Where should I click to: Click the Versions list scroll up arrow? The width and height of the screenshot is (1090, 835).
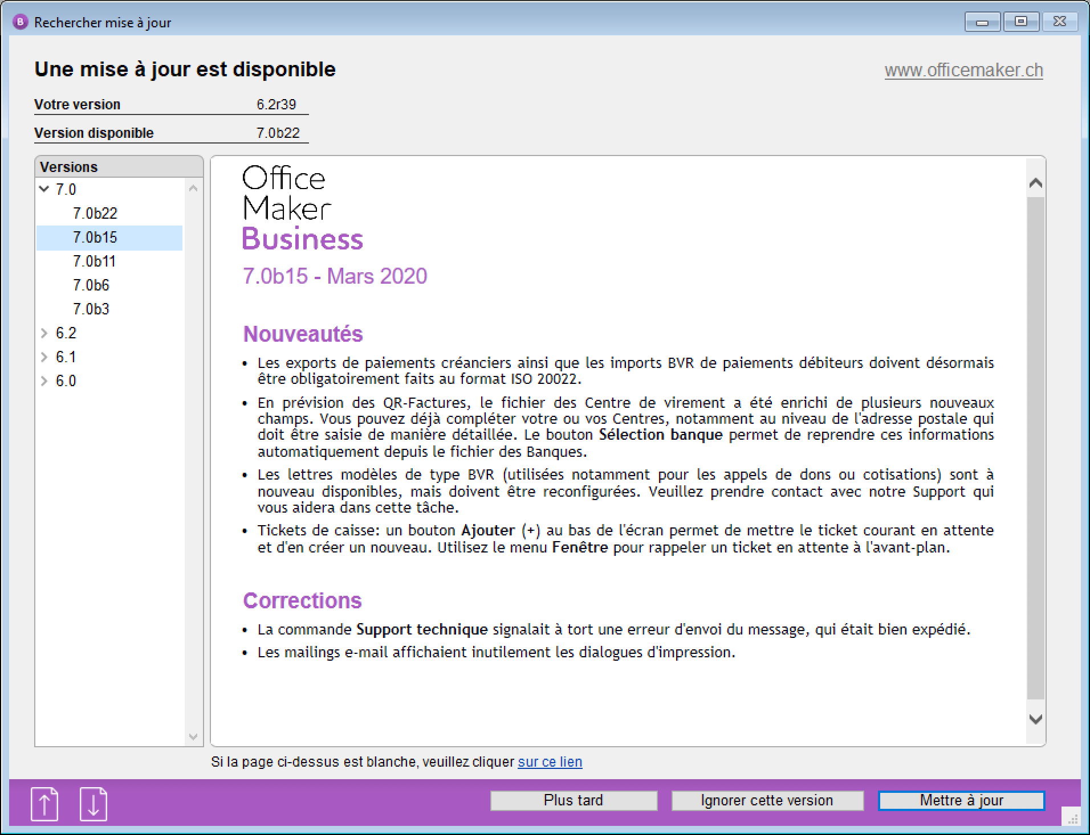point(193,188)
